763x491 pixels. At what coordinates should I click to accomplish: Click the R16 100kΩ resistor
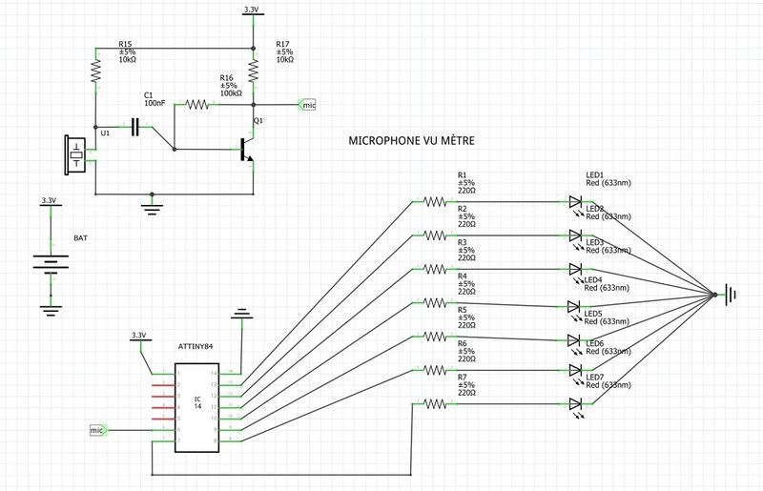[x=197, y=105]
